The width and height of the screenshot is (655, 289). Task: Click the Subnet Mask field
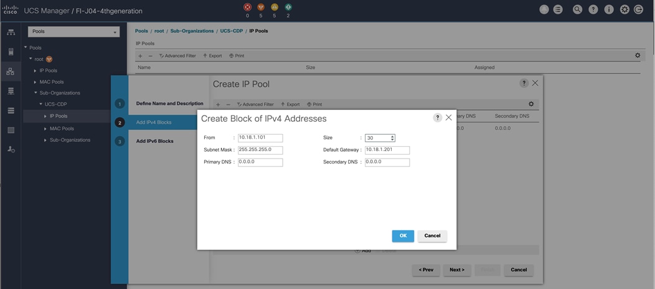point(261,150)
